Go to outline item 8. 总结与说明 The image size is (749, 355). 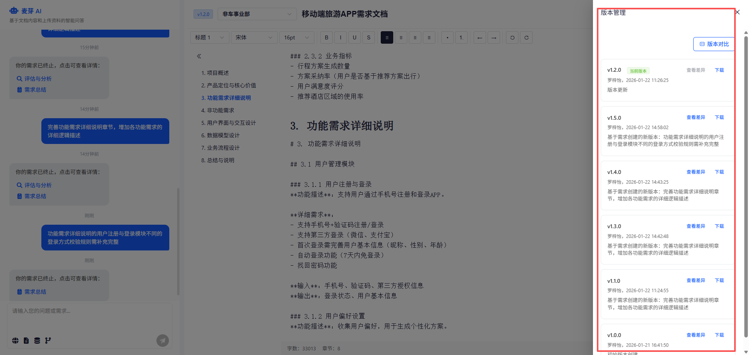click(x=218, y=160)
